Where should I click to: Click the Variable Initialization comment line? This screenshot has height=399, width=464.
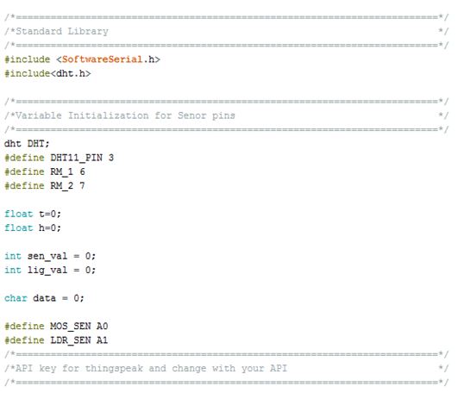tap(120, 115)
